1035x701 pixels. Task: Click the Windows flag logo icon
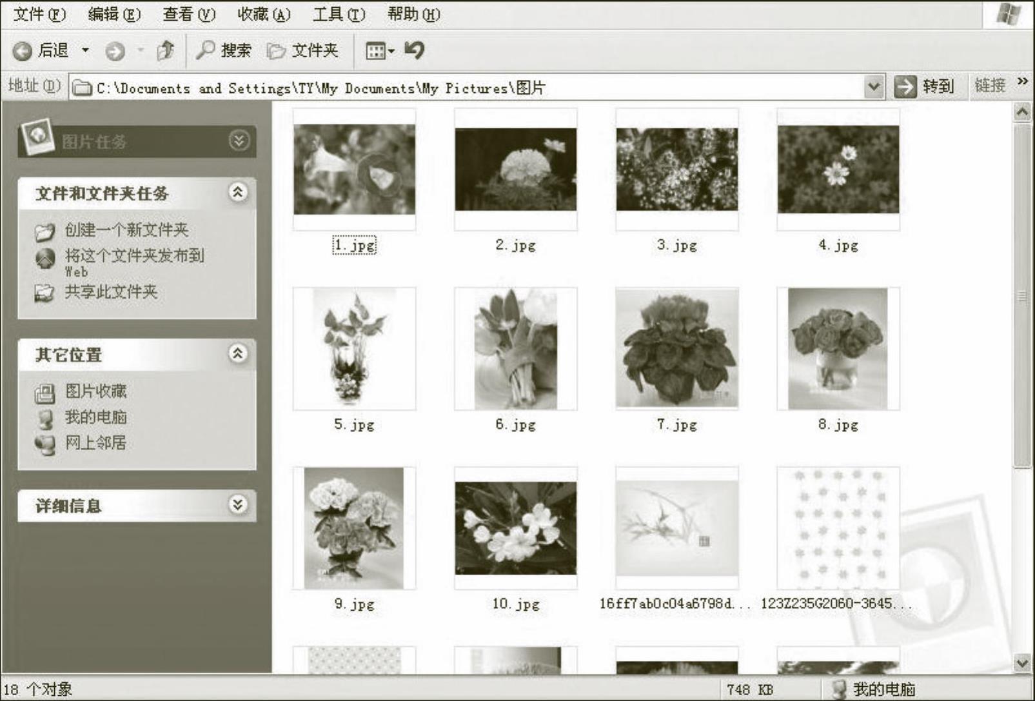tap(1009, 14)
